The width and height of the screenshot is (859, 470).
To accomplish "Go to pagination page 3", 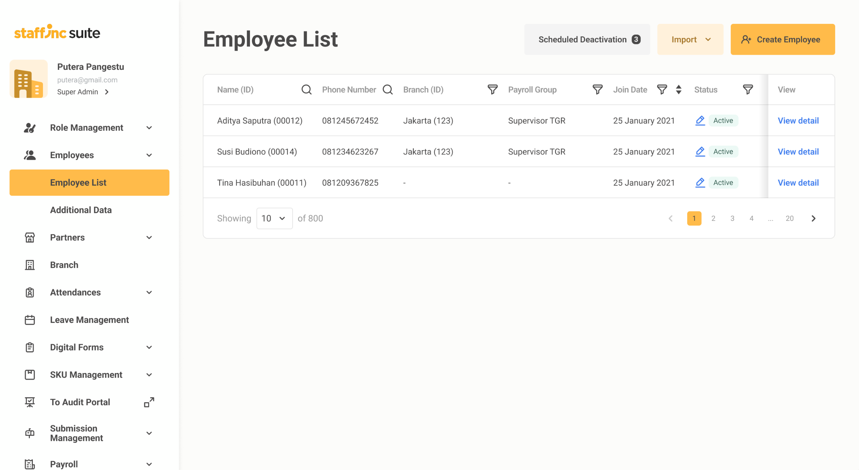I will [x=732, y=219].
